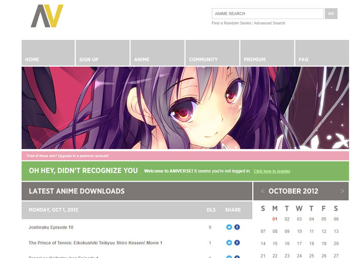This screenshot has width=361, height=258.
Task: Select October 05 in the calendar
Action: (324, 219)
